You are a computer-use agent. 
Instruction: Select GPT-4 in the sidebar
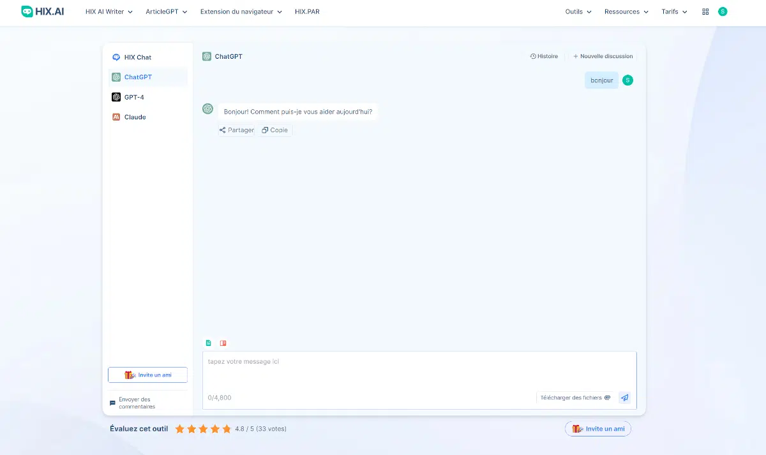click(148, 97)
